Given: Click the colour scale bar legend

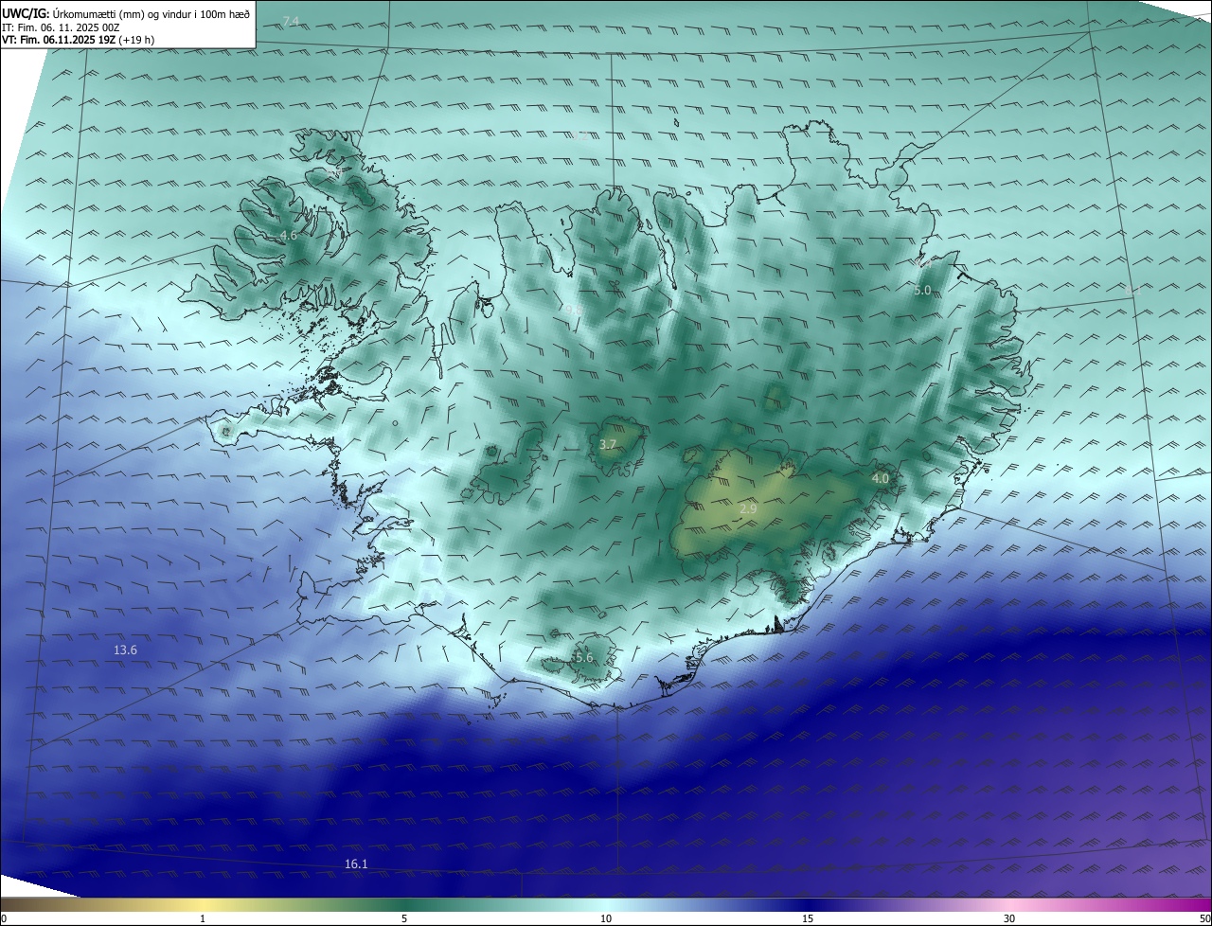Looking at the screenshot, I should [606, 905].
